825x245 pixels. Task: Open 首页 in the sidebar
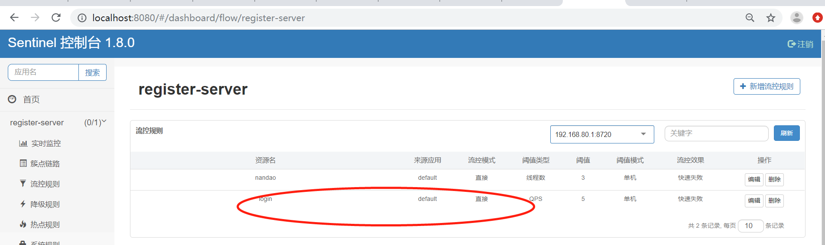tap(31, 99)
